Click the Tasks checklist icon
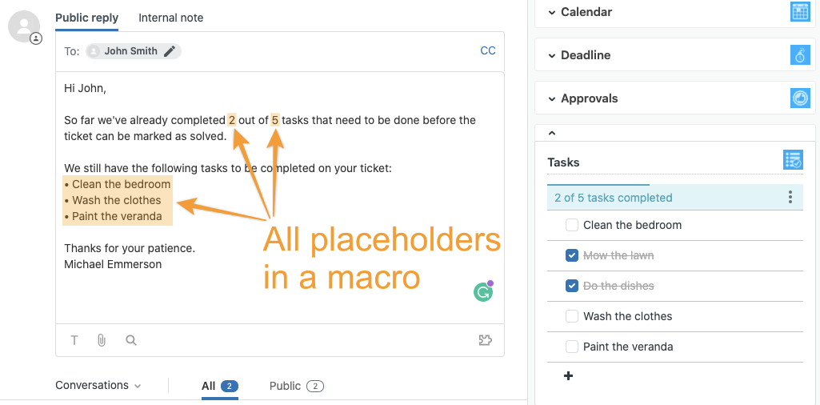The height and width of the screenshot is (405, 820). coord(794,160)
